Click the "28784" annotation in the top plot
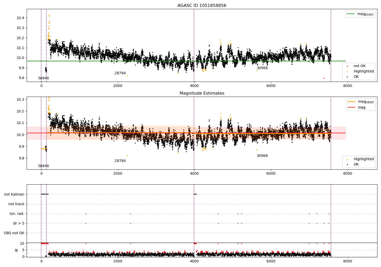This screenshot has width=381, height=267. [x=120, y=73]
